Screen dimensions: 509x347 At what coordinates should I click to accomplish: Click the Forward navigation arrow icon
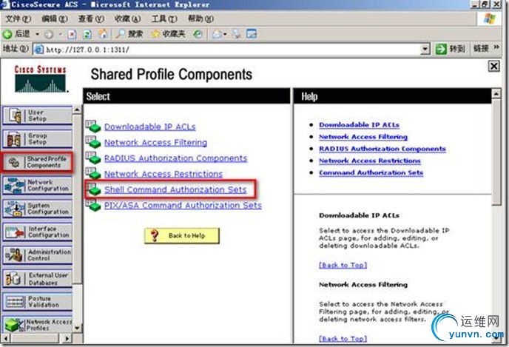pos(49,34)
